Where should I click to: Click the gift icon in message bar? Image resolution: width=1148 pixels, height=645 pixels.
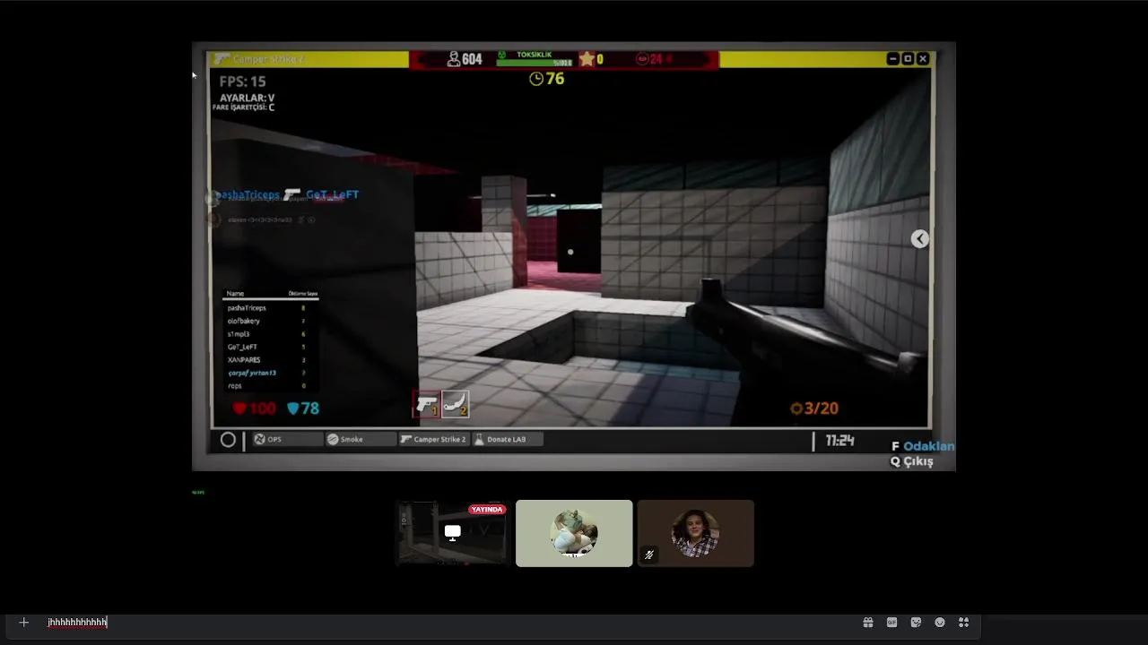(x=868, y=623)
